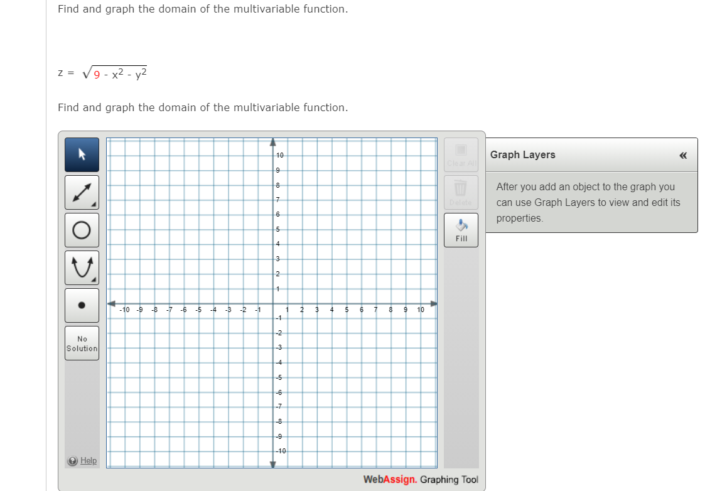
Task: Click the No Solution button
Action: tap(82, 343)
